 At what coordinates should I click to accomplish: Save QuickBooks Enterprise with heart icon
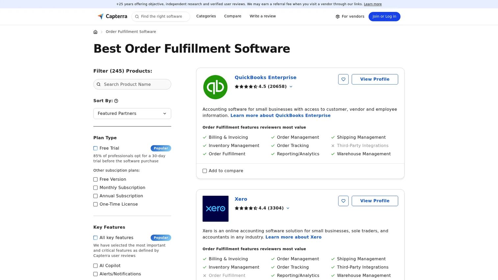(343, 79)
